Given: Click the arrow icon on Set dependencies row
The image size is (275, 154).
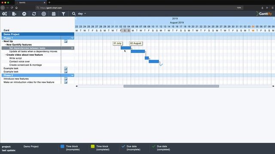Looking at the screenshot, I should [72, 48].
